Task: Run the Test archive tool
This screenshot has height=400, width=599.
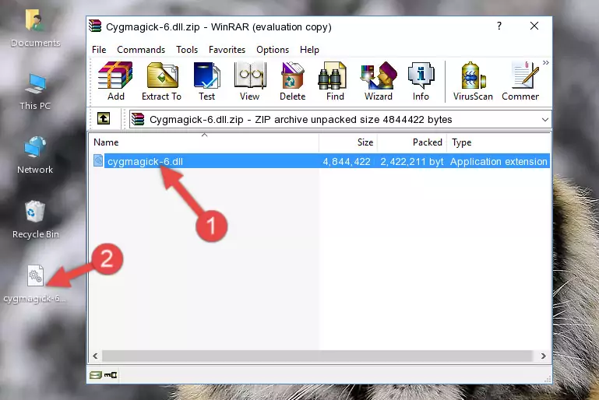Action: click(206, 80)
